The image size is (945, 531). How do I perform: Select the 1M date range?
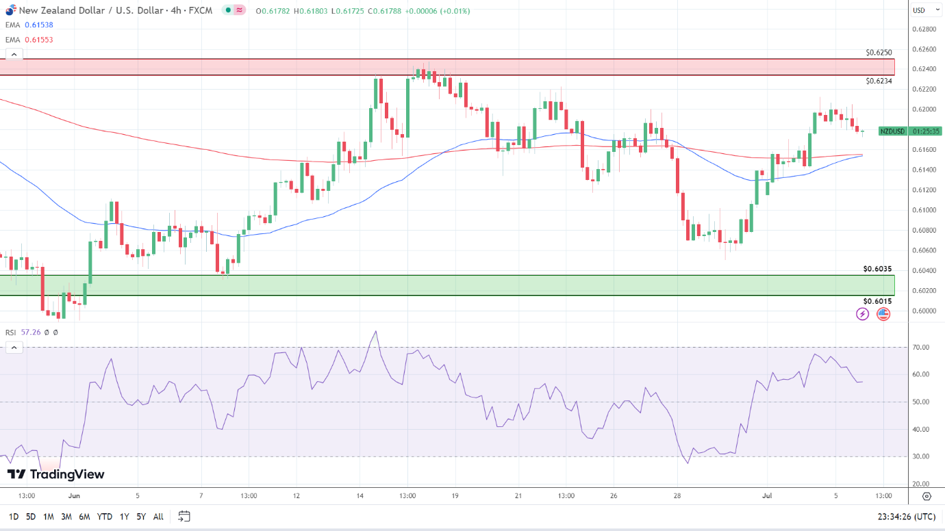pos(49,517)
